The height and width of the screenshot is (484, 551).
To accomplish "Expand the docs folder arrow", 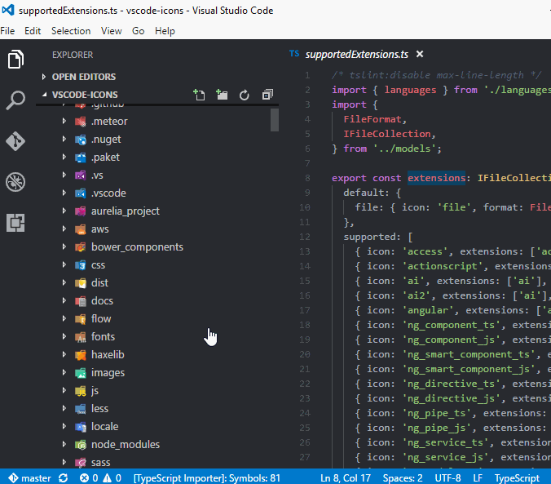I will tap(64, 300).
